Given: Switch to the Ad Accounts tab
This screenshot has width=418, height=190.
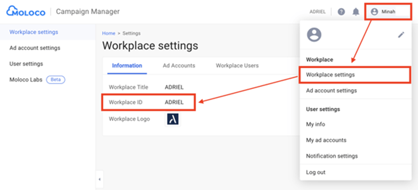Looking at the screenshot, I should 179,66.
